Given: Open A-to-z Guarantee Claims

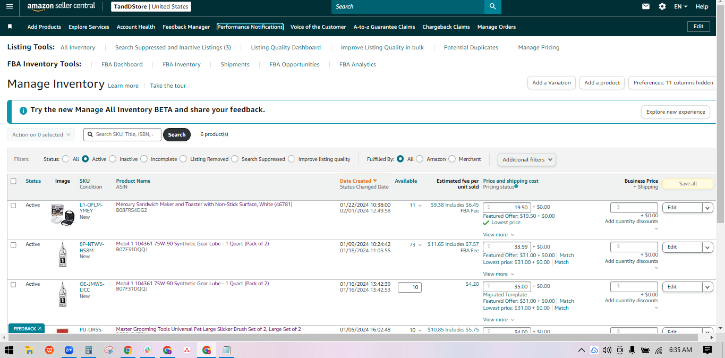Looking at the screenshot, I should coord(384,27).
